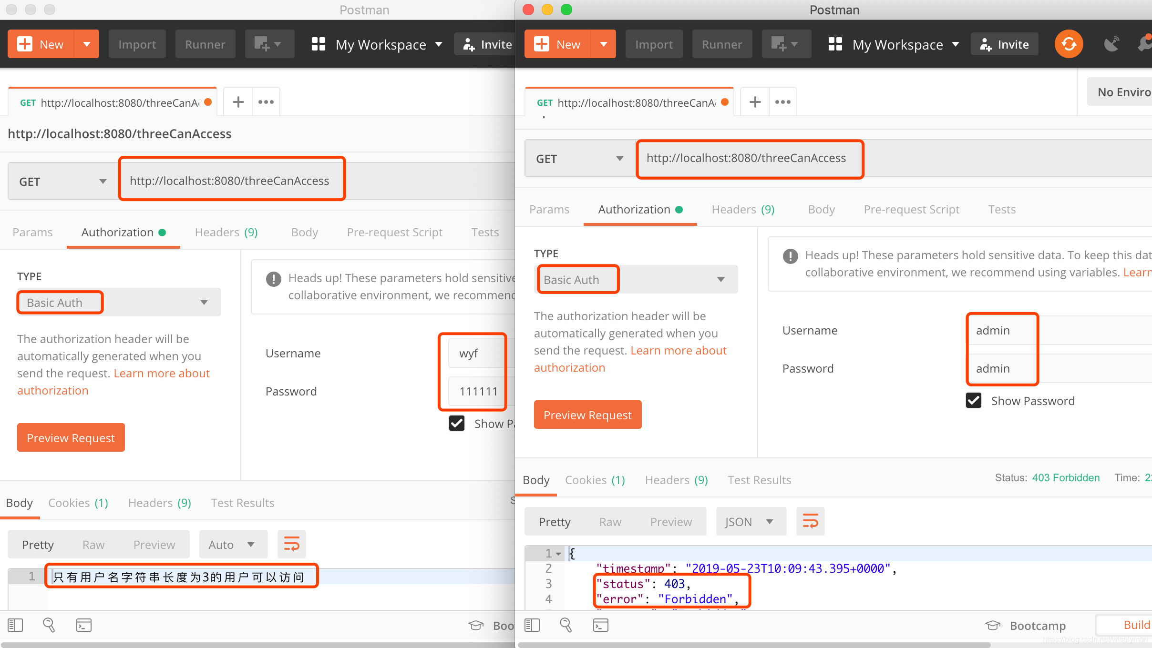The width and height of the screenshot is (1152, 648).
Task: Click find and replace icon in right window
Action: pos(566,625)
